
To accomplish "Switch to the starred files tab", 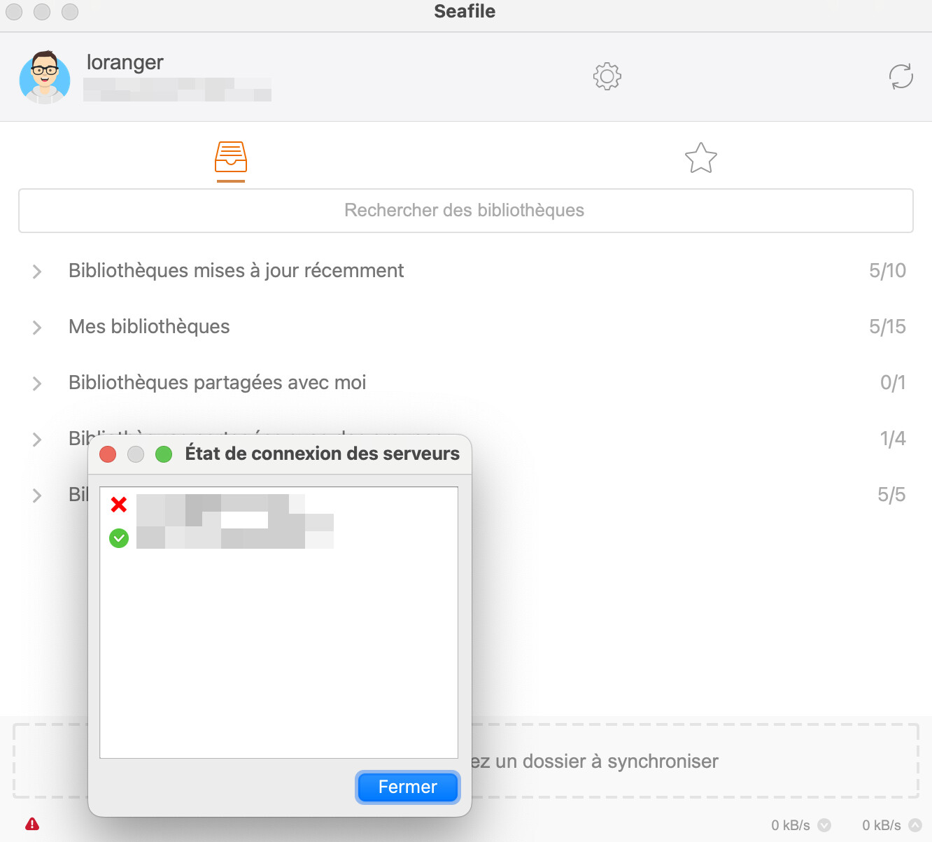I will tap(700, 158).
